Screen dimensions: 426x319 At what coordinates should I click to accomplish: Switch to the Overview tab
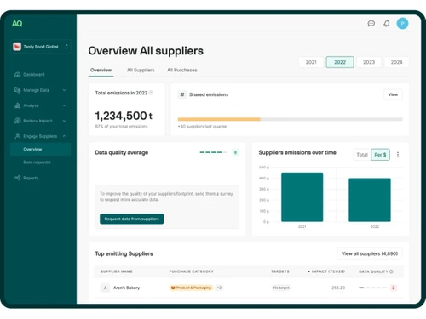click(x=101, y=70)
